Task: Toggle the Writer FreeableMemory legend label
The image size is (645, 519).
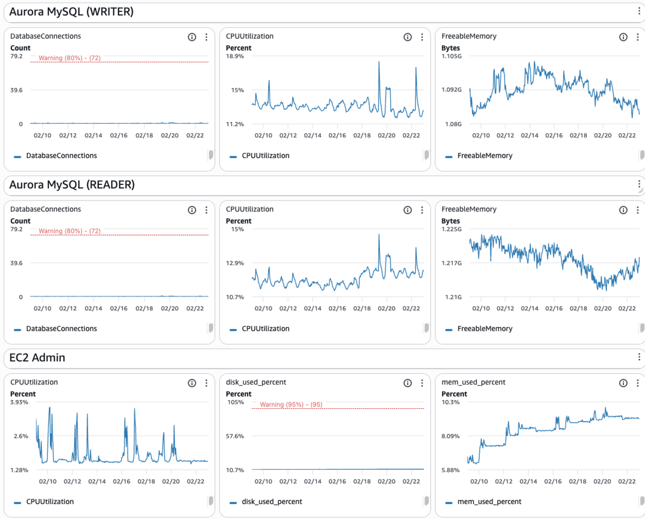Action: (x=485, y=156)
